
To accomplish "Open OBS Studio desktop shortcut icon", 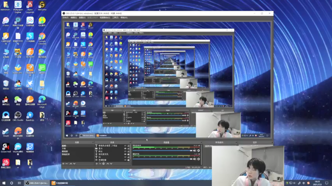I will pos(18,116).
